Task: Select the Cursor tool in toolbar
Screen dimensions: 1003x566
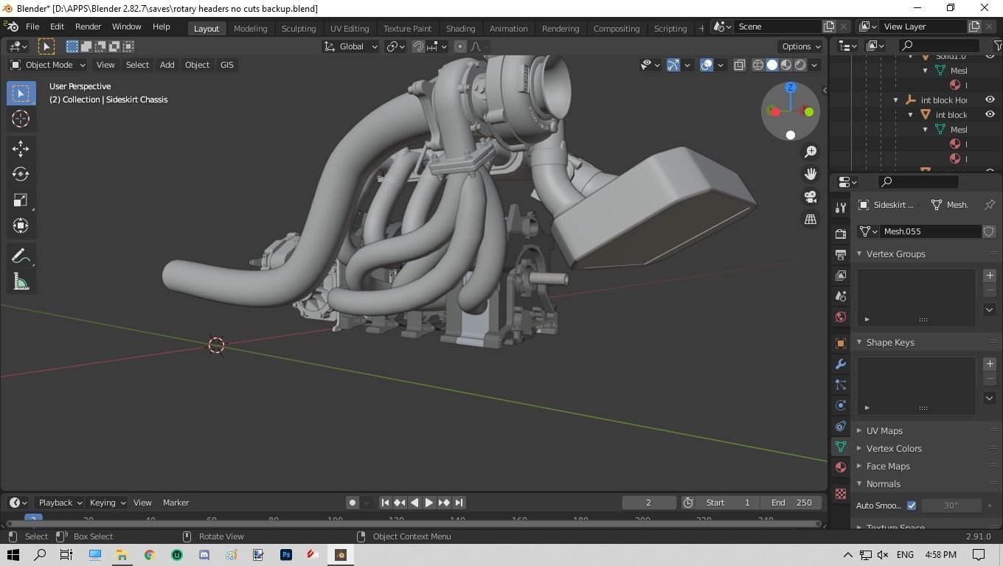Action: pos(21,119)
